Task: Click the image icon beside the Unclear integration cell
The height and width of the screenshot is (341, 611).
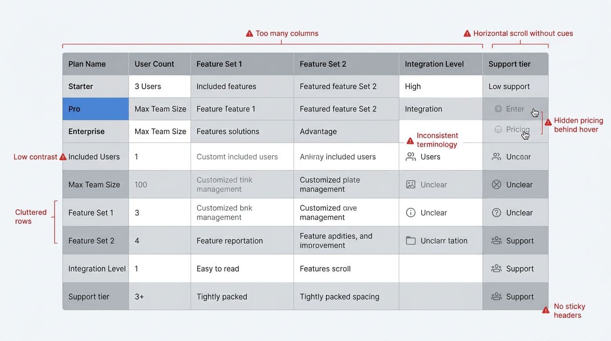Action: point(410,184)
